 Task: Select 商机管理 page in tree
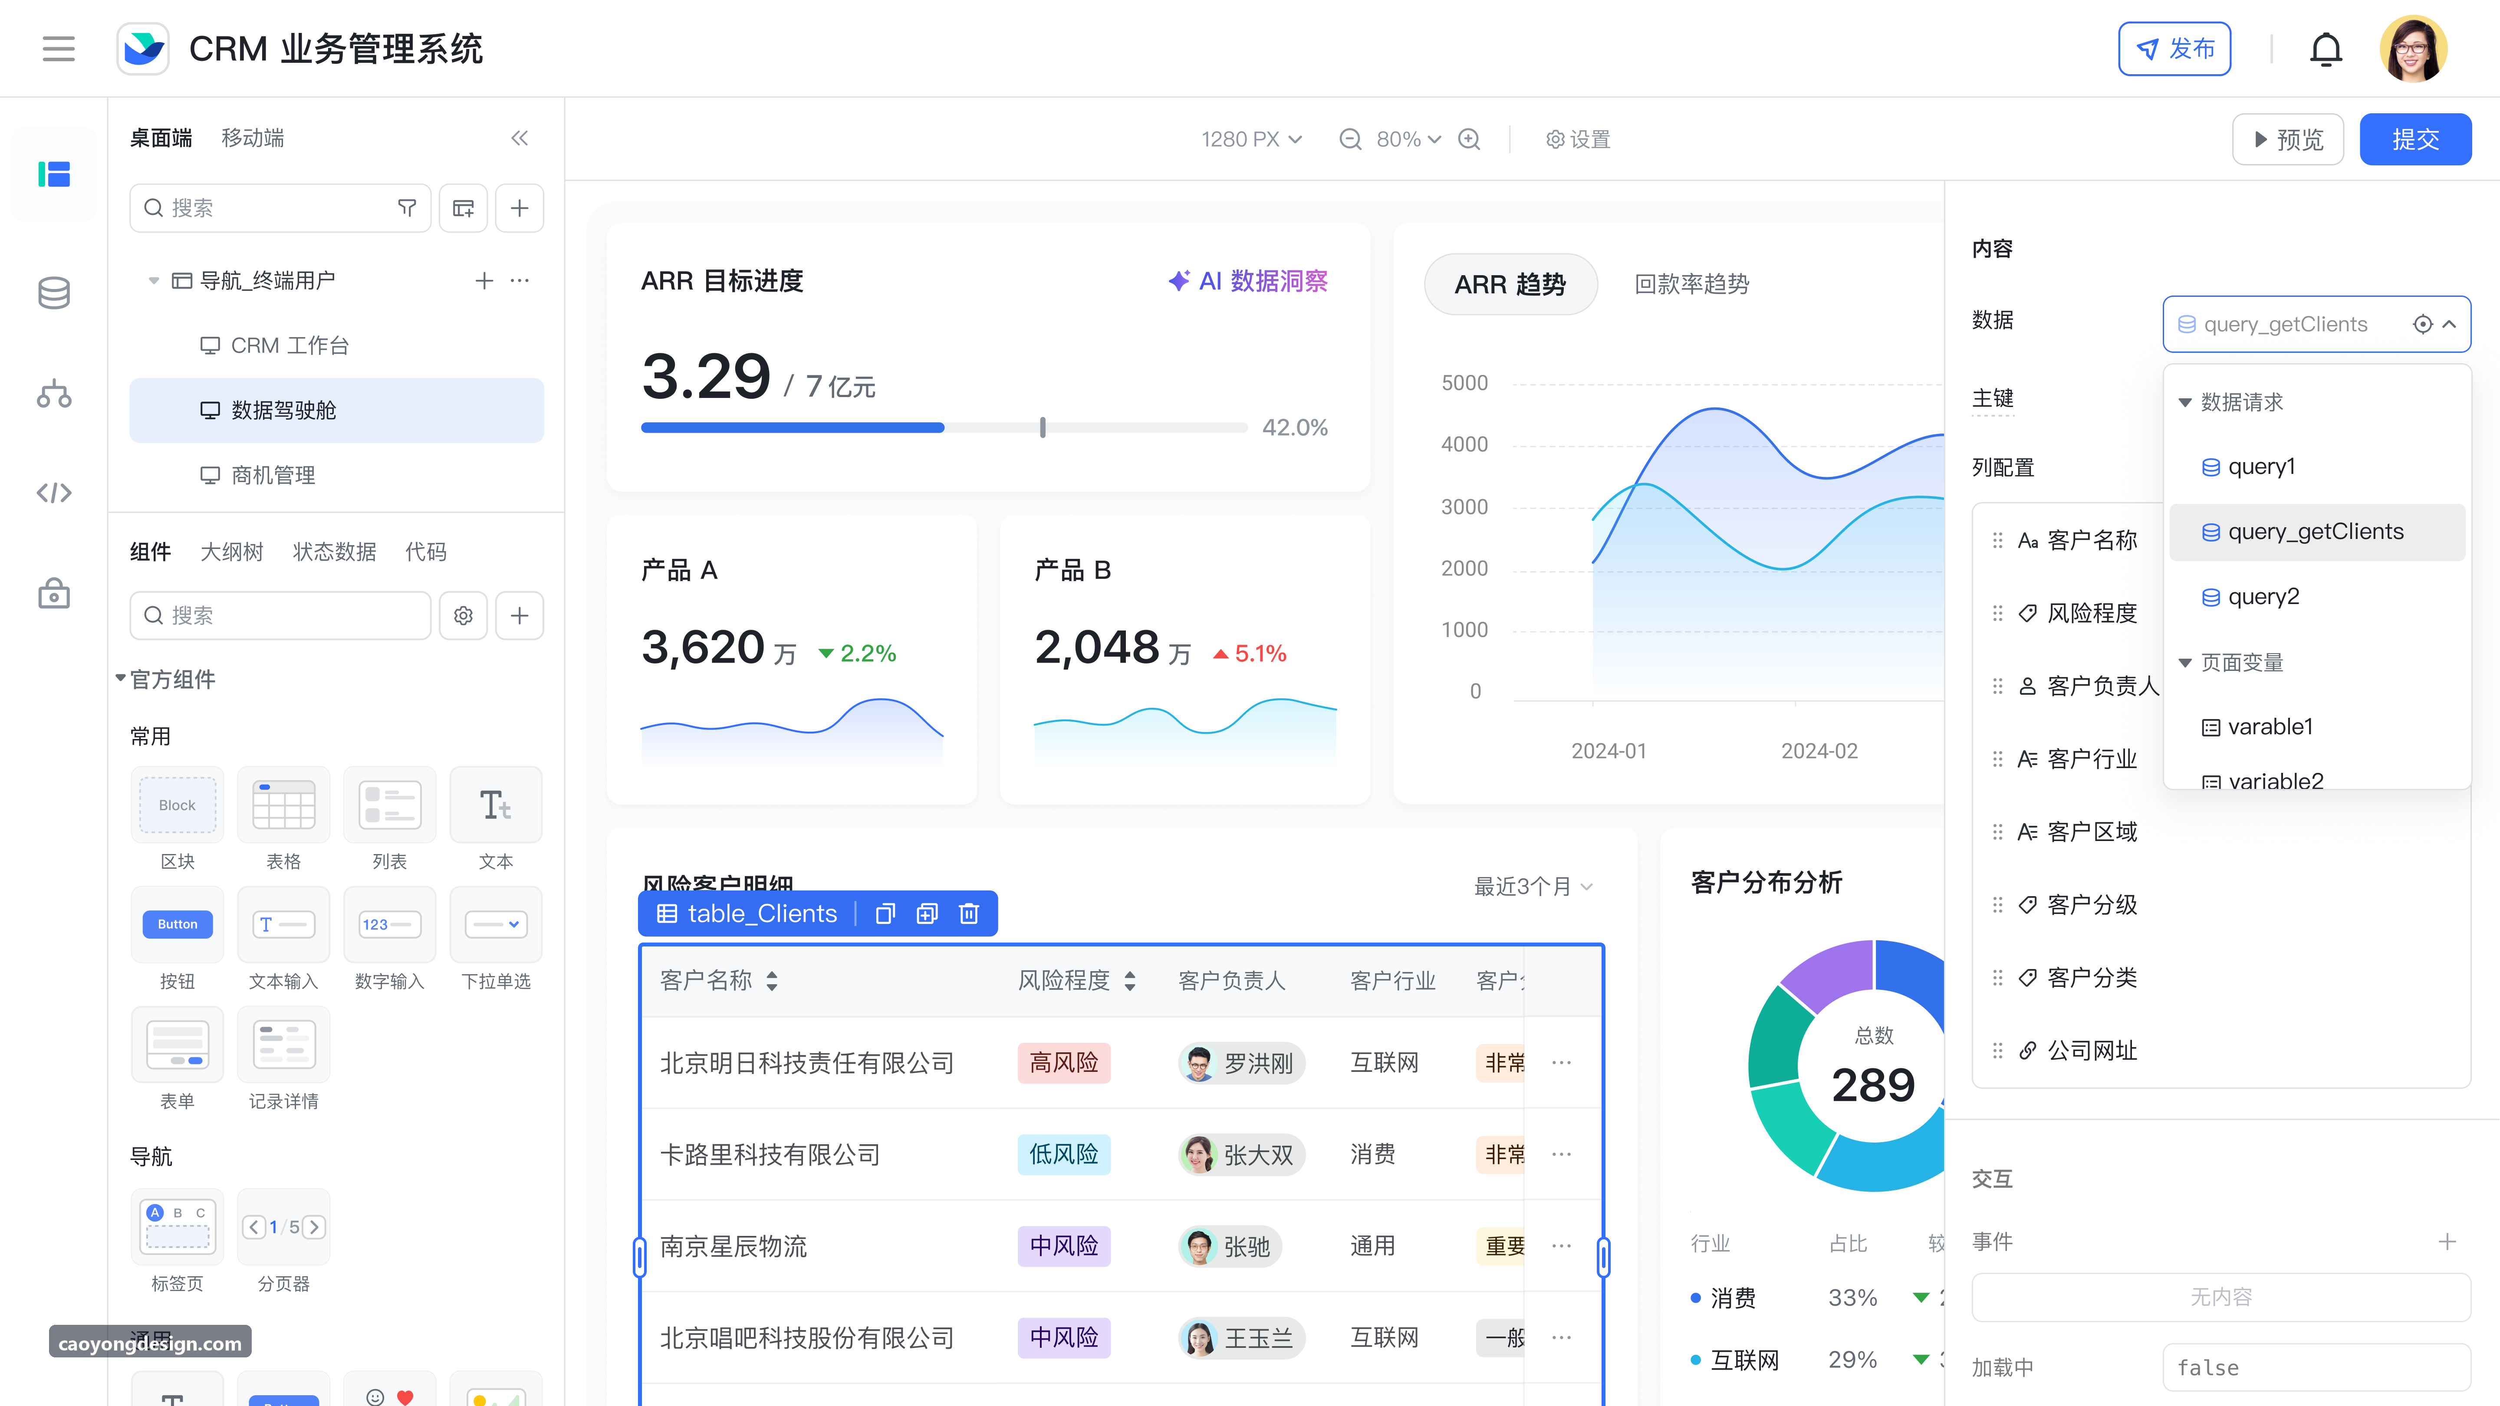(336, 476)
